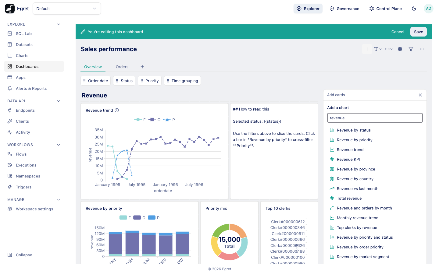Toggle F series in Revenue by priority legend

point(125,218)
